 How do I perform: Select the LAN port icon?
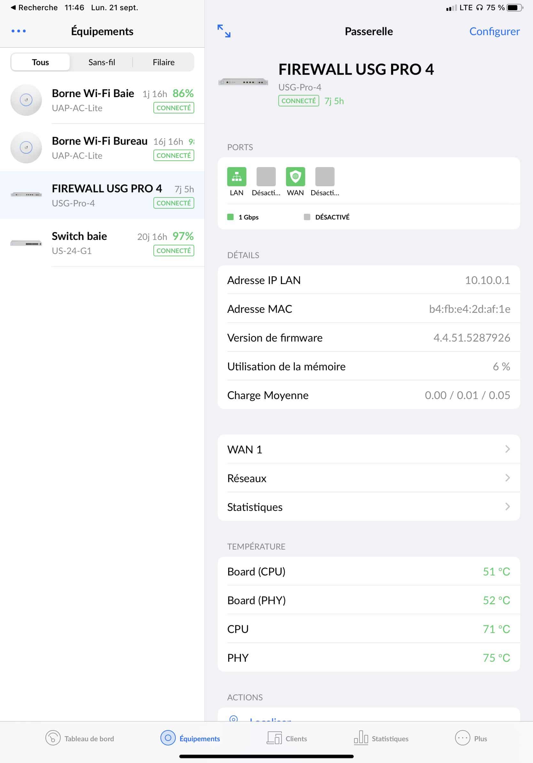pyautogui.click(x=236, y=176)
